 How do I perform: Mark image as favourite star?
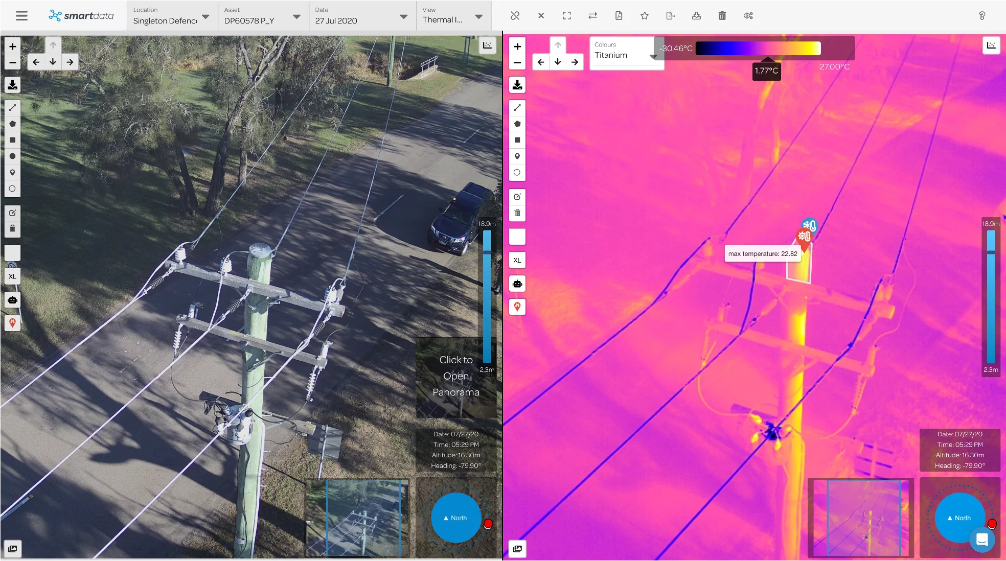coord(645,16)
